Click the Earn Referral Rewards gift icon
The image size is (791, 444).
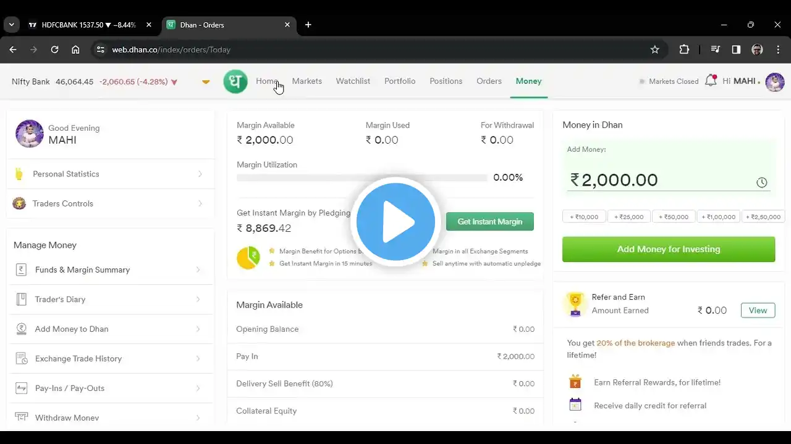[x=575, y=382]
